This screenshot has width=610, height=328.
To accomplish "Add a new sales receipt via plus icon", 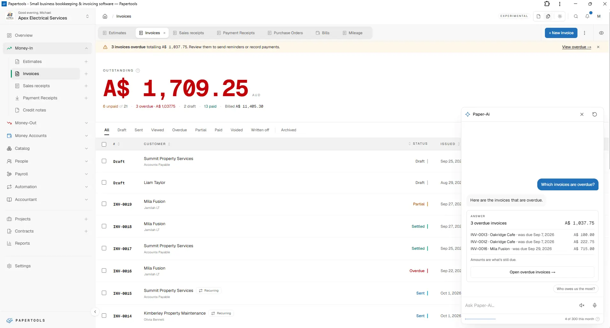I will tap(86, 86).
